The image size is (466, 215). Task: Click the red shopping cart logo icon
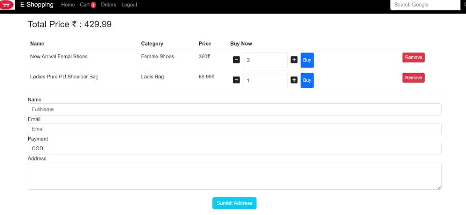tap(7, 5)
